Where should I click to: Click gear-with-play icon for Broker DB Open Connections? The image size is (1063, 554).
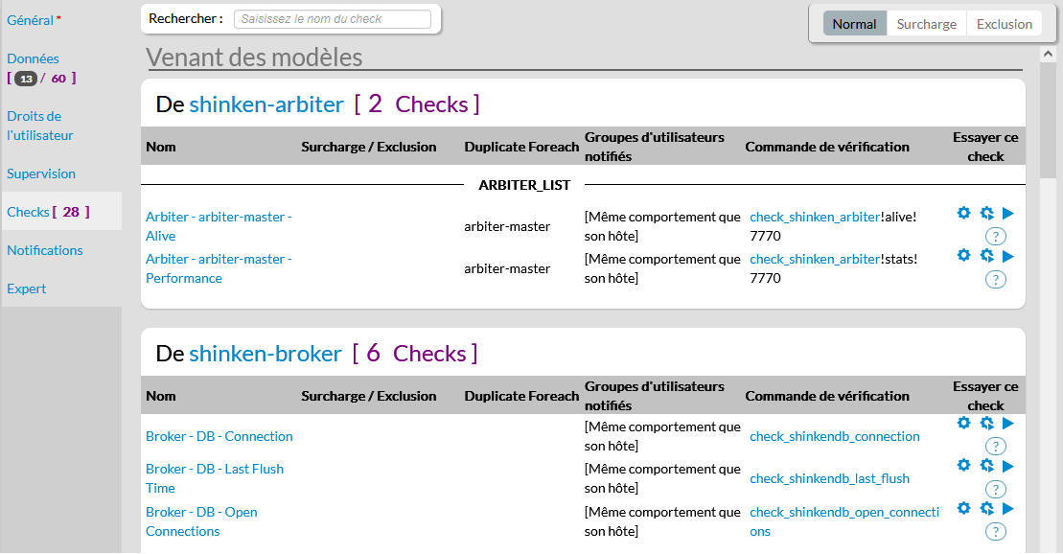(x=986, y=508)
